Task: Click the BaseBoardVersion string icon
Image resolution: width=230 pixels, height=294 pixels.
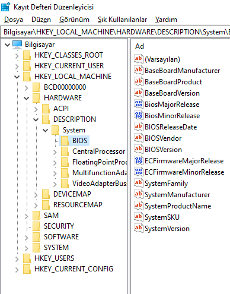Action: (x=139, y=93)
